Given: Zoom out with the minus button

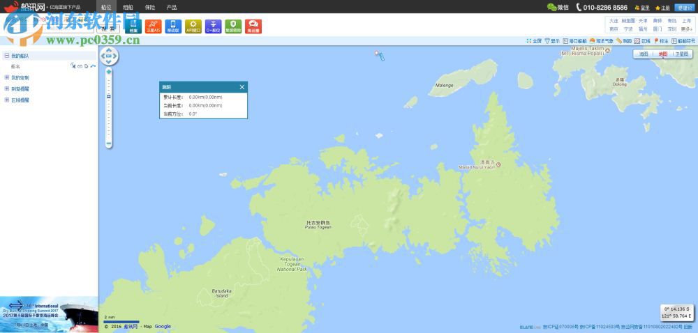Looking at the screenshot, I should 109,144.
